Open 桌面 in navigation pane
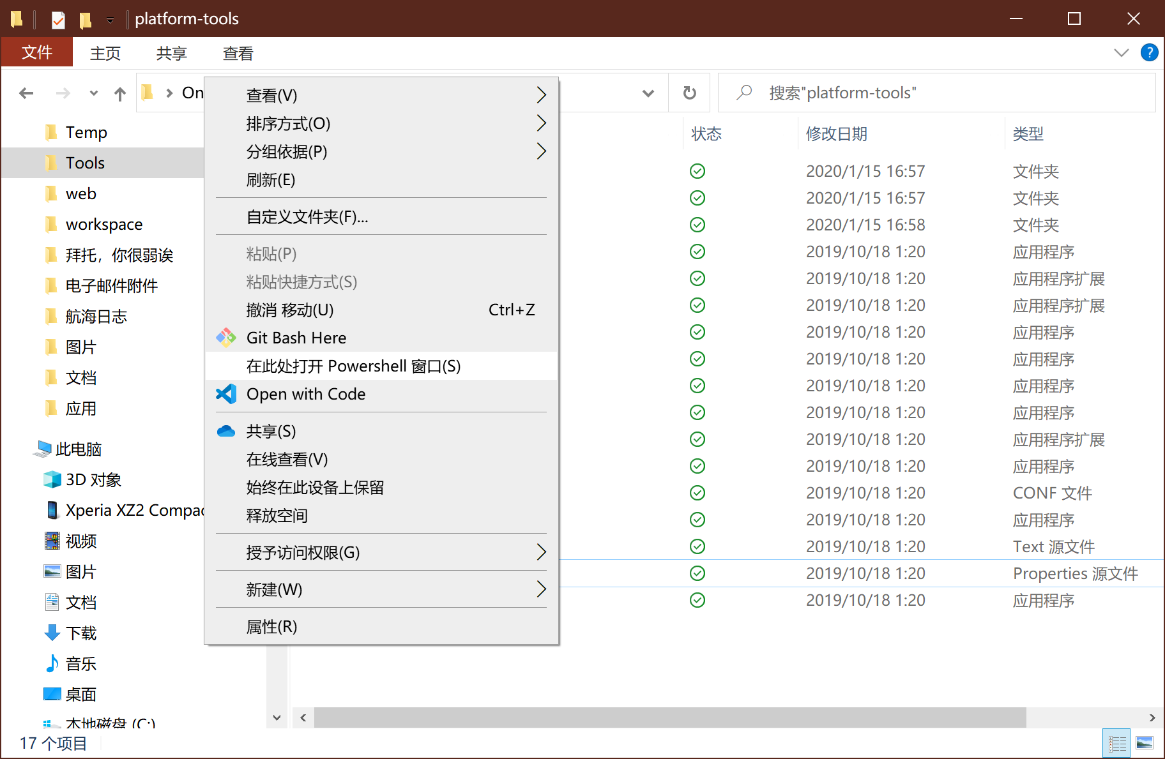The width and height of the screenshot is (1165, 759). tap(72, 695)
